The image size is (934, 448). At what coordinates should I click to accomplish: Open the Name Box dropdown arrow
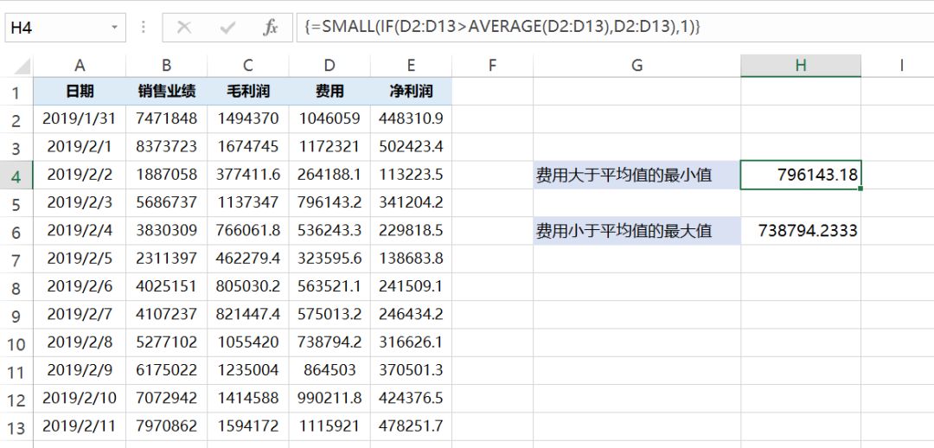click(x=114, y=28)
